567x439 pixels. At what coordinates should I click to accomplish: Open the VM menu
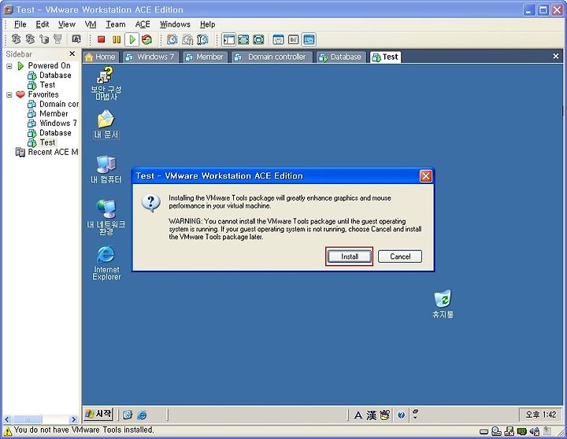click(91, 24)
